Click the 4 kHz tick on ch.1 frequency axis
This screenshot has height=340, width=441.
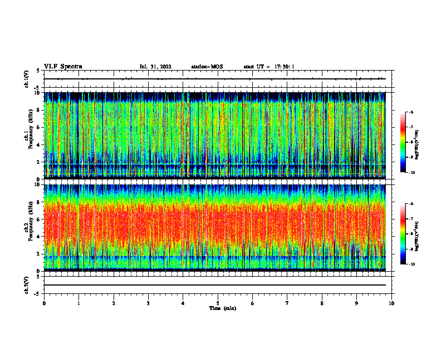[39, 145]
